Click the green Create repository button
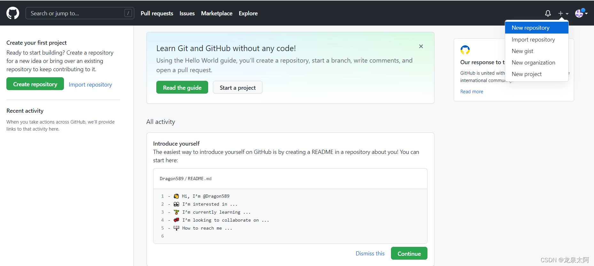 point(35,84)
